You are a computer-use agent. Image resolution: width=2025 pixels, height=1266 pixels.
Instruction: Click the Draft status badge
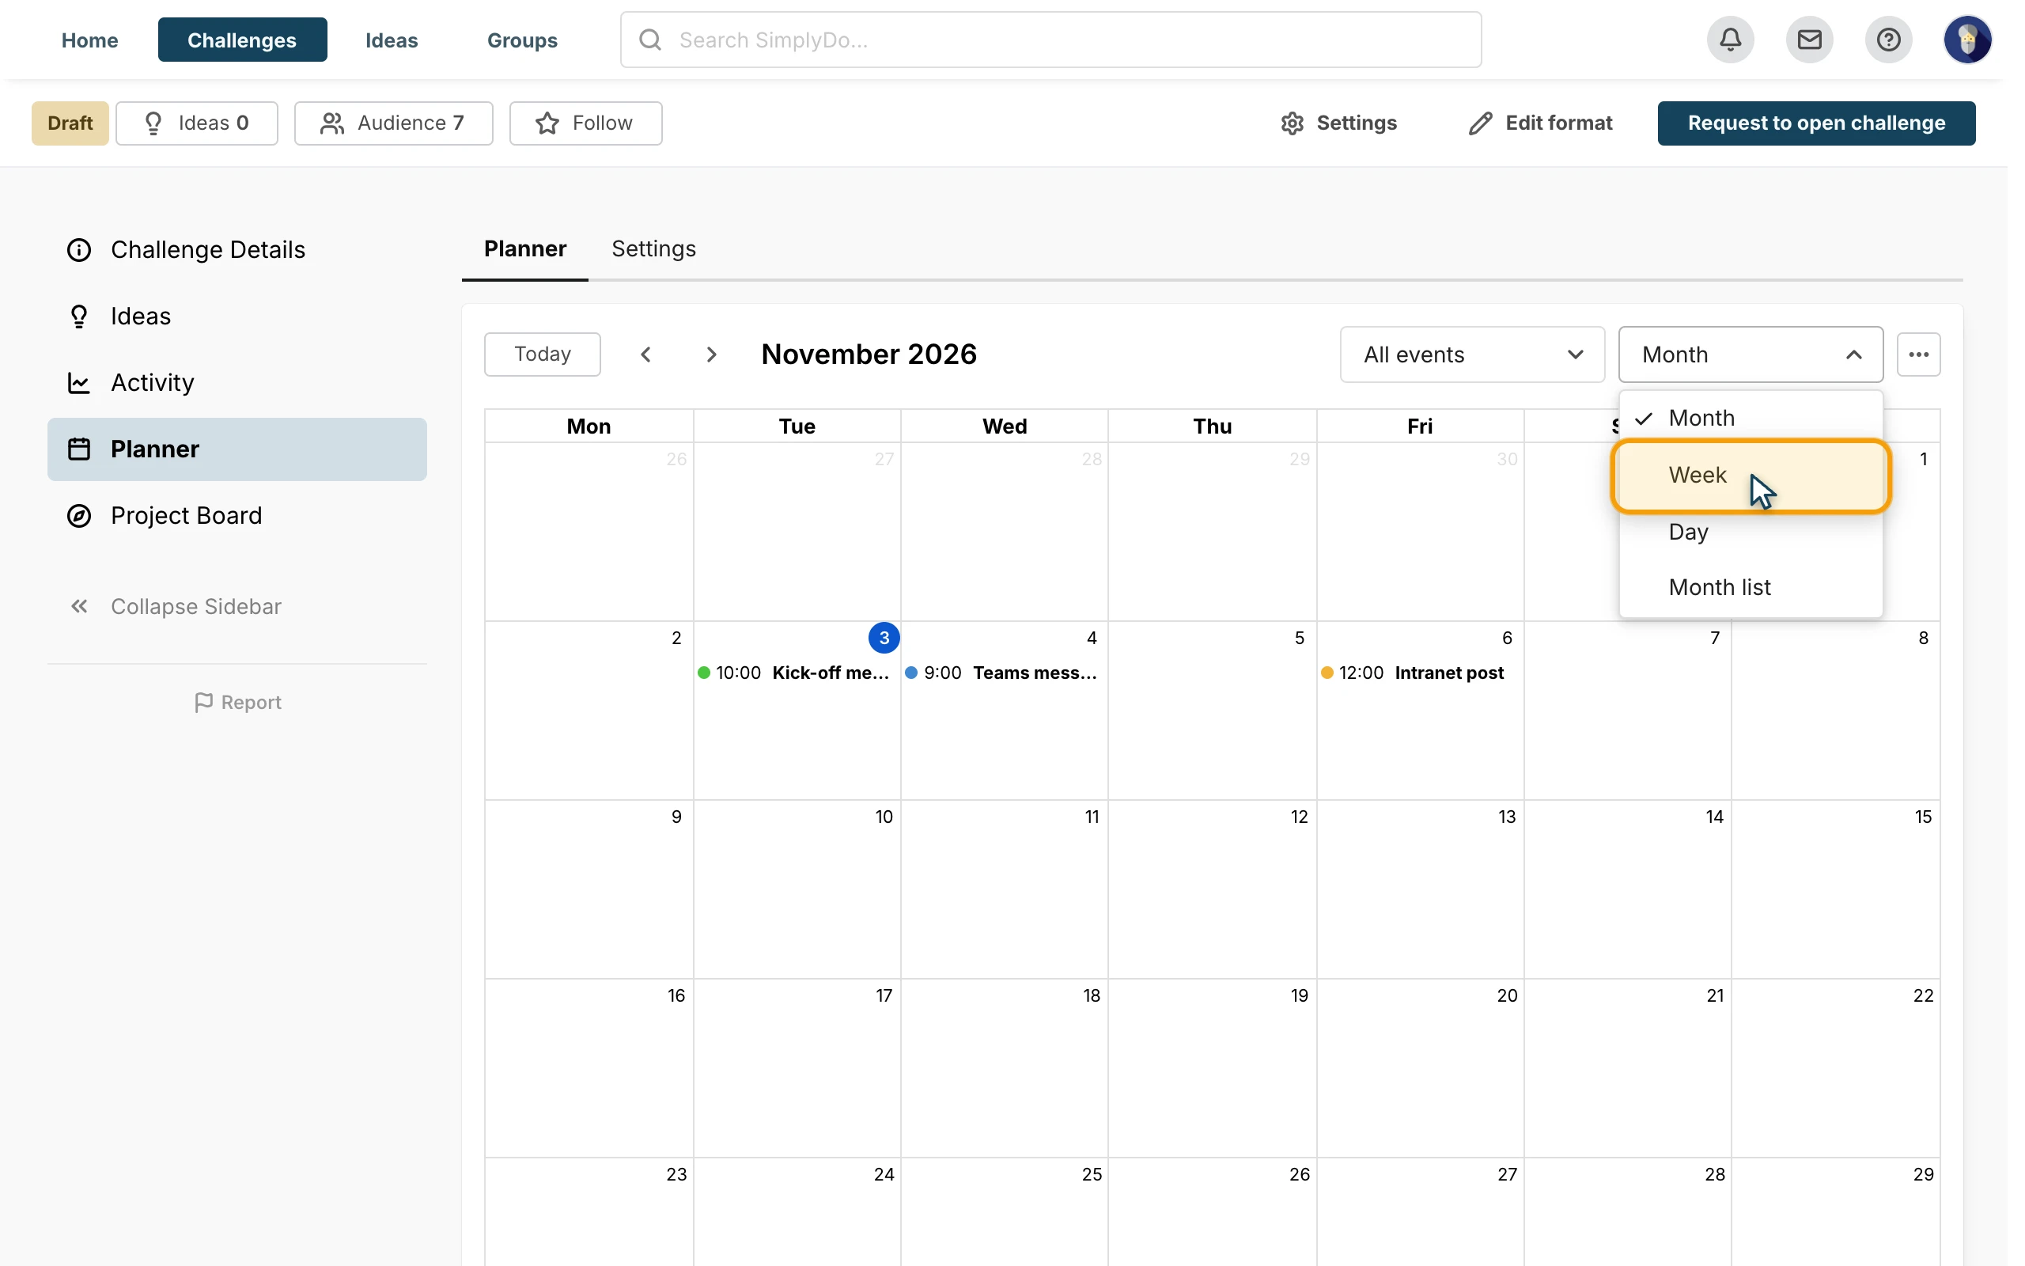pos(70,123)
